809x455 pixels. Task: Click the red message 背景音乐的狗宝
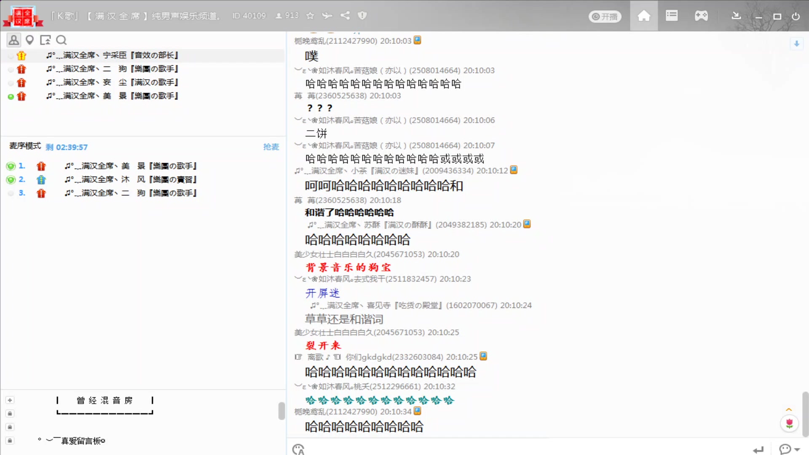(x=348, y=267)
